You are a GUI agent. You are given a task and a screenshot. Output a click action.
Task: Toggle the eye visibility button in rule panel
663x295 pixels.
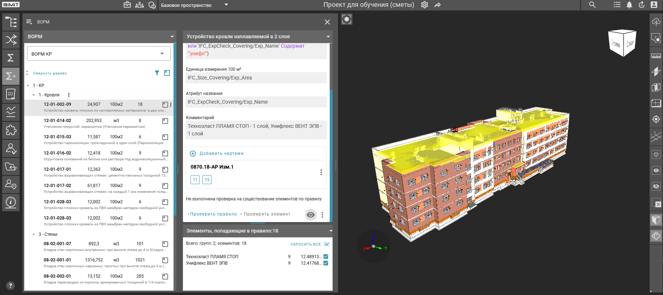click(311, 215)
